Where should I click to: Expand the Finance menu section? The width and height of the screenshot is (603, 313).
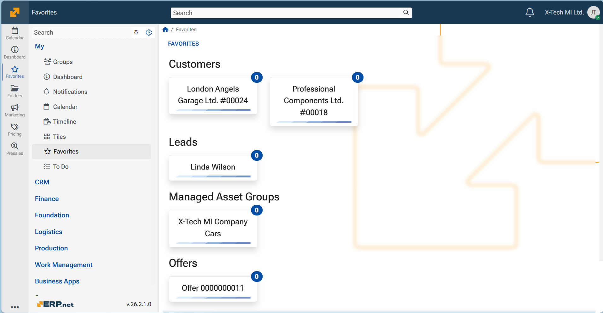tap(47, 199)
